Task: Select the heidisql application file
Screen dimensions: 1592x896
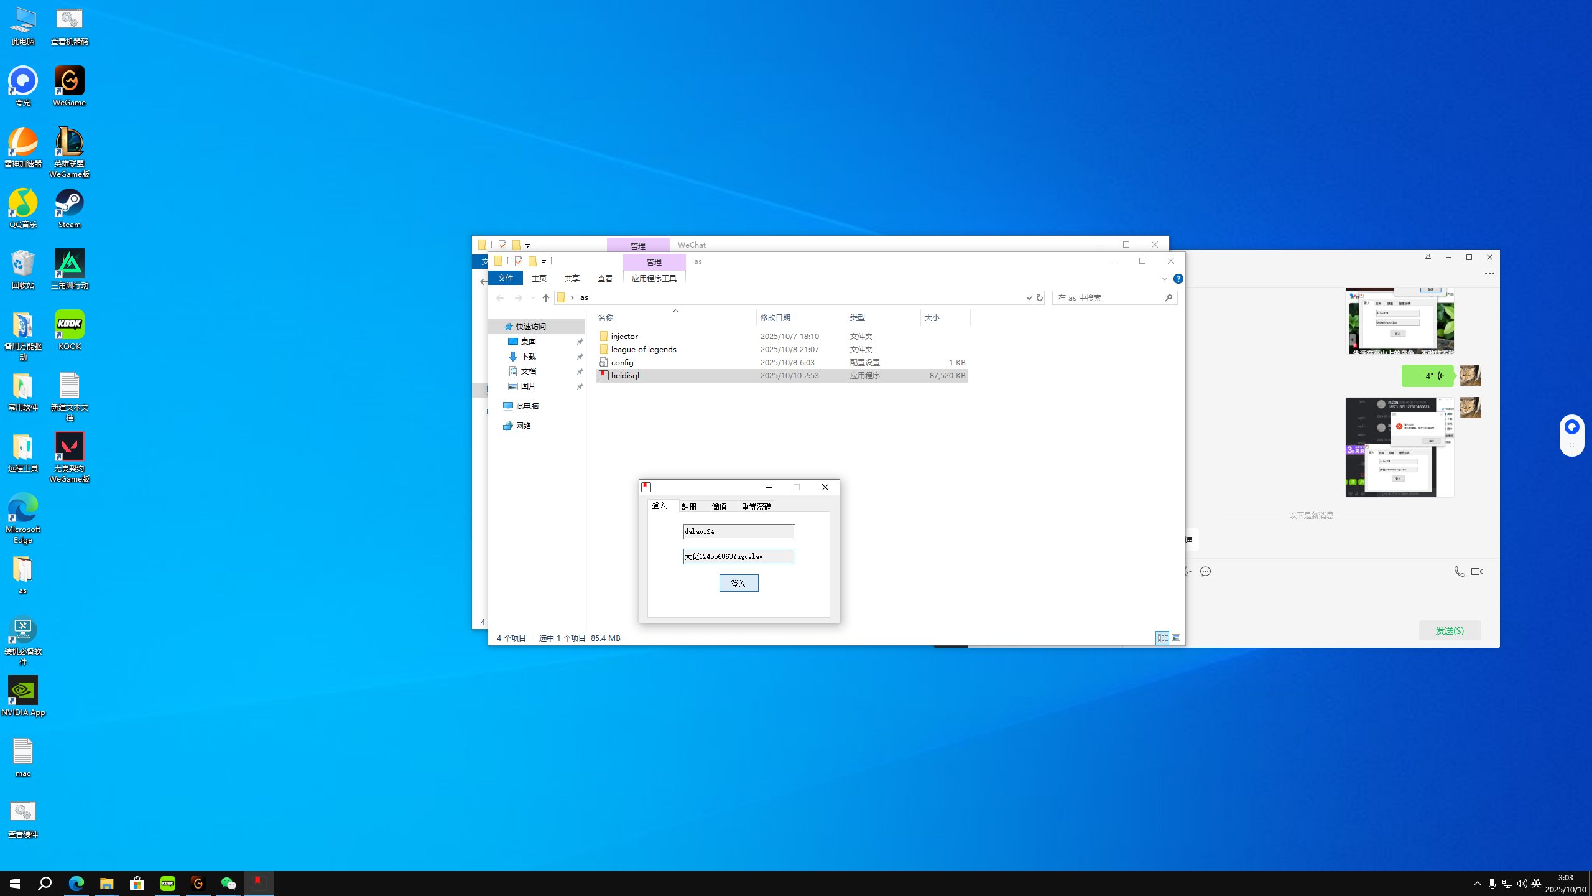Action: tap(624, 375)
